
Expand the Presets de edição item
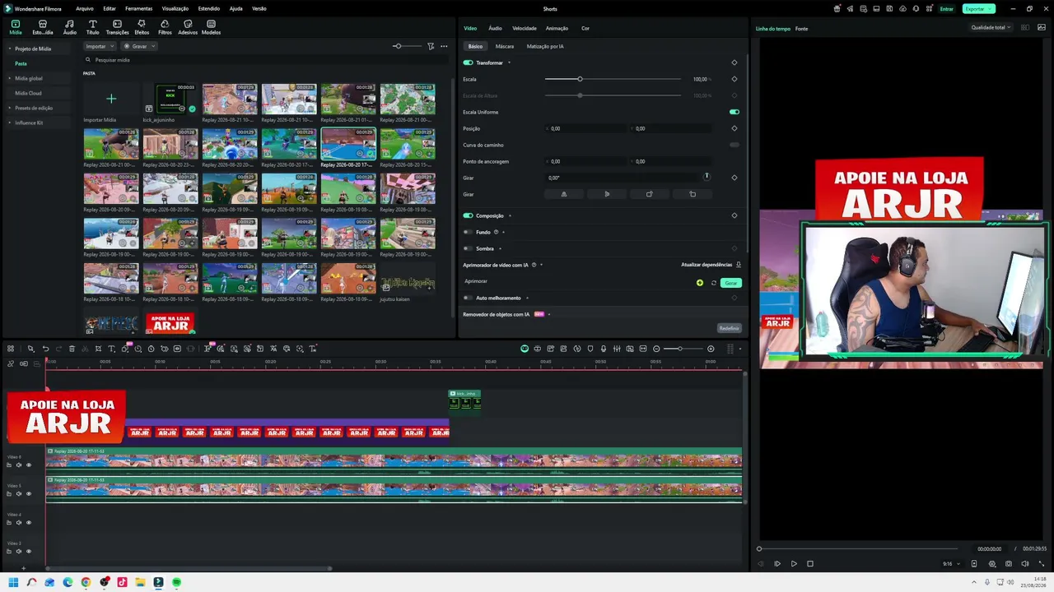(10, 108)
